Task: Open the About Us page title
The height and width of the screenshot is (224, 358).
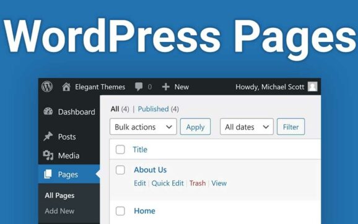Action: coord(151,170)
